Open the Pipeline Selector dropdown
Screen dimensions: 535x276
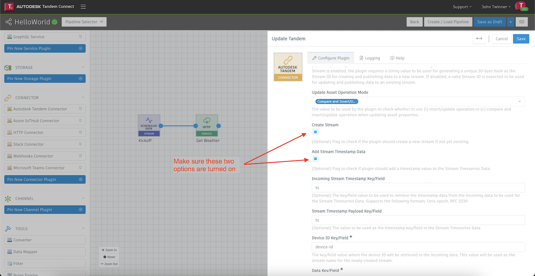pyautogui.click(x=84, y=22)
